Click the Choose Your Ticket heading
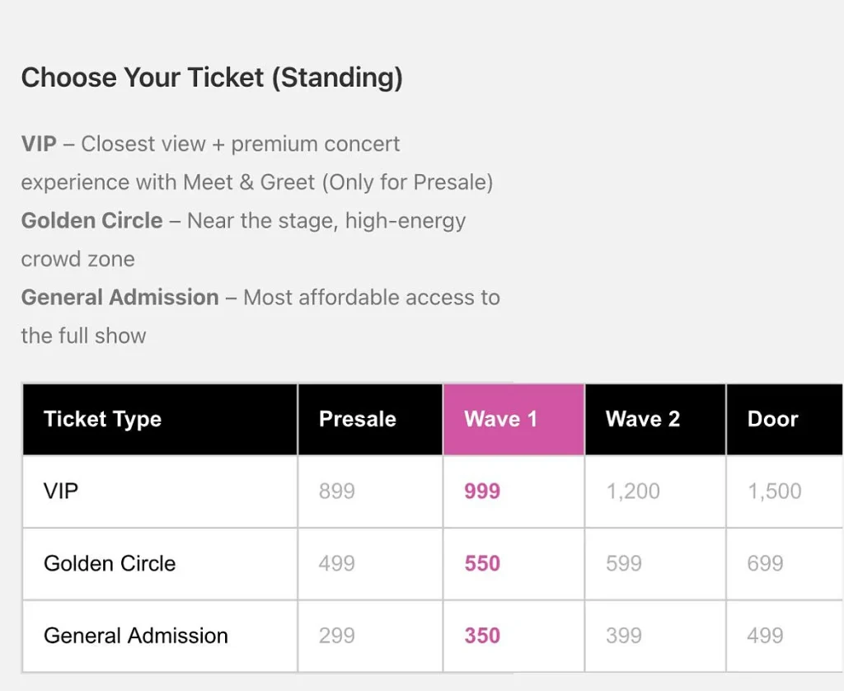This screenshot has height=691, width=844. (212, 78)
